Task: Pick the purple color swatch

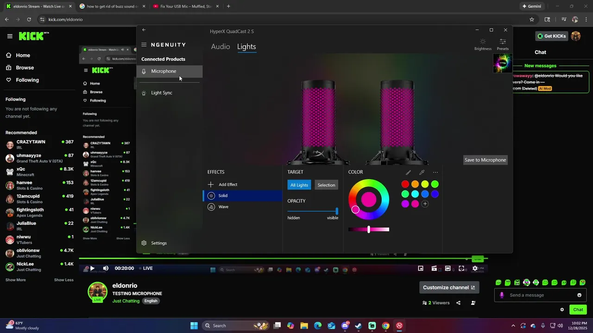Action: (x=405, y=203)
